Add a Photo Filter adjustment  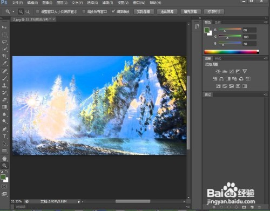point(234,79)
